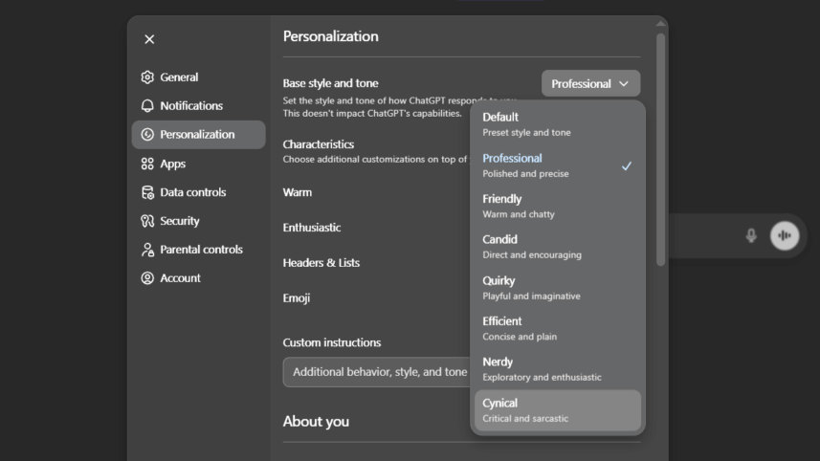The width and height of the screenshot is (820, 461).
Task: Click the Custom instructions text field
Action: click(377, 372)
